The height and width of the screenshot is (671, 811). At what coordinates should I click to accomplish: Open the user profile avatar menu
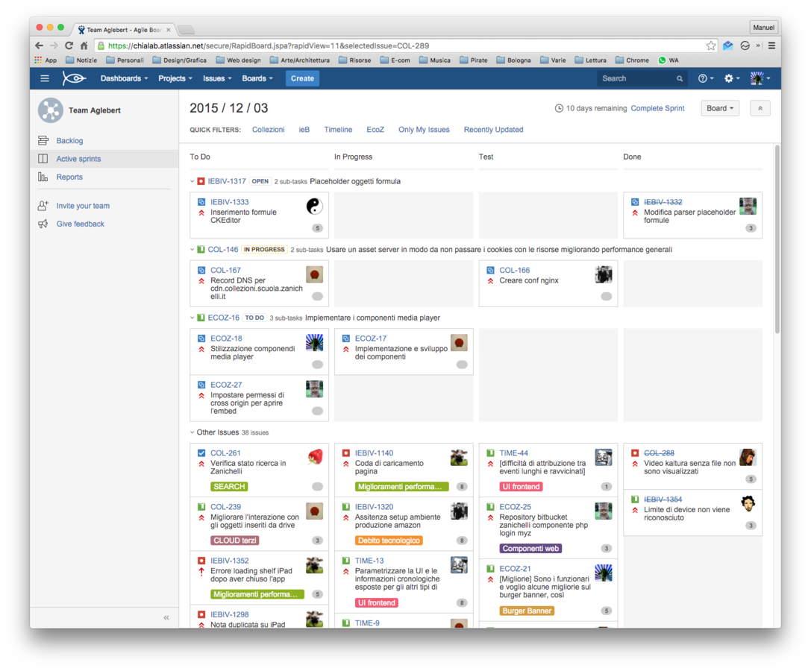tap(760, 78)
